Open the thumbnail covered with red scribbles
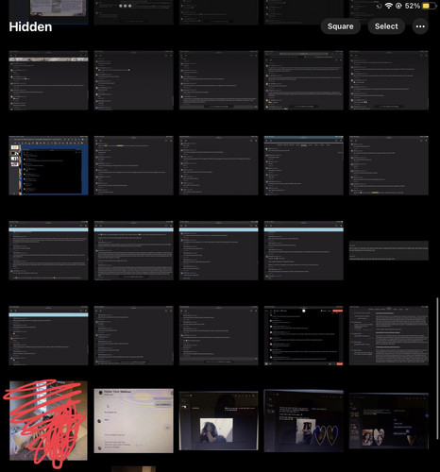Screen dimensions: 440x472 tap(48, 421)
